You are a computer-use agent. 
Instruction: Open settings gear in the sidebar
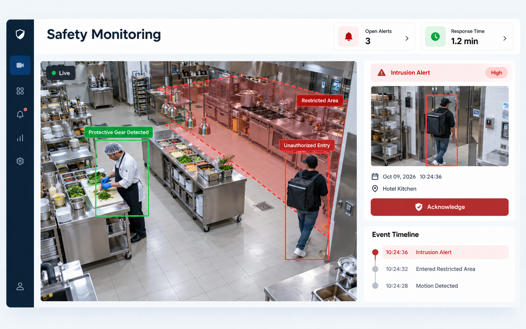coord(20,161)
